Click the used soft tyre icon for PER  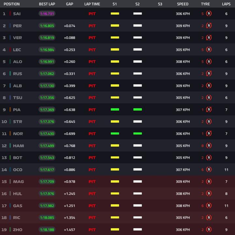209,26
